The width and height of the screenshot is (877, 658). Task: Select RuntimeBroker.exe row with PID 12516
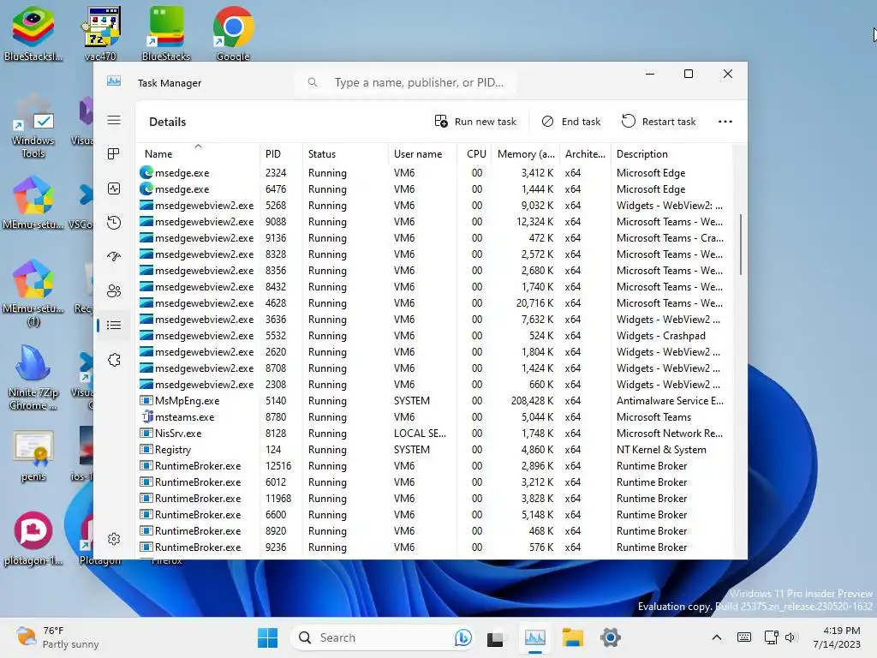(x=434, y=465)
